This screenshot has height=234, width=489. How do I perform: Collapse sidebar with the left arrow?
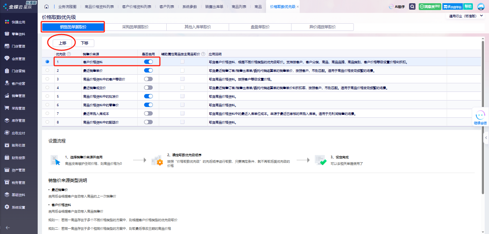point(8,227)
